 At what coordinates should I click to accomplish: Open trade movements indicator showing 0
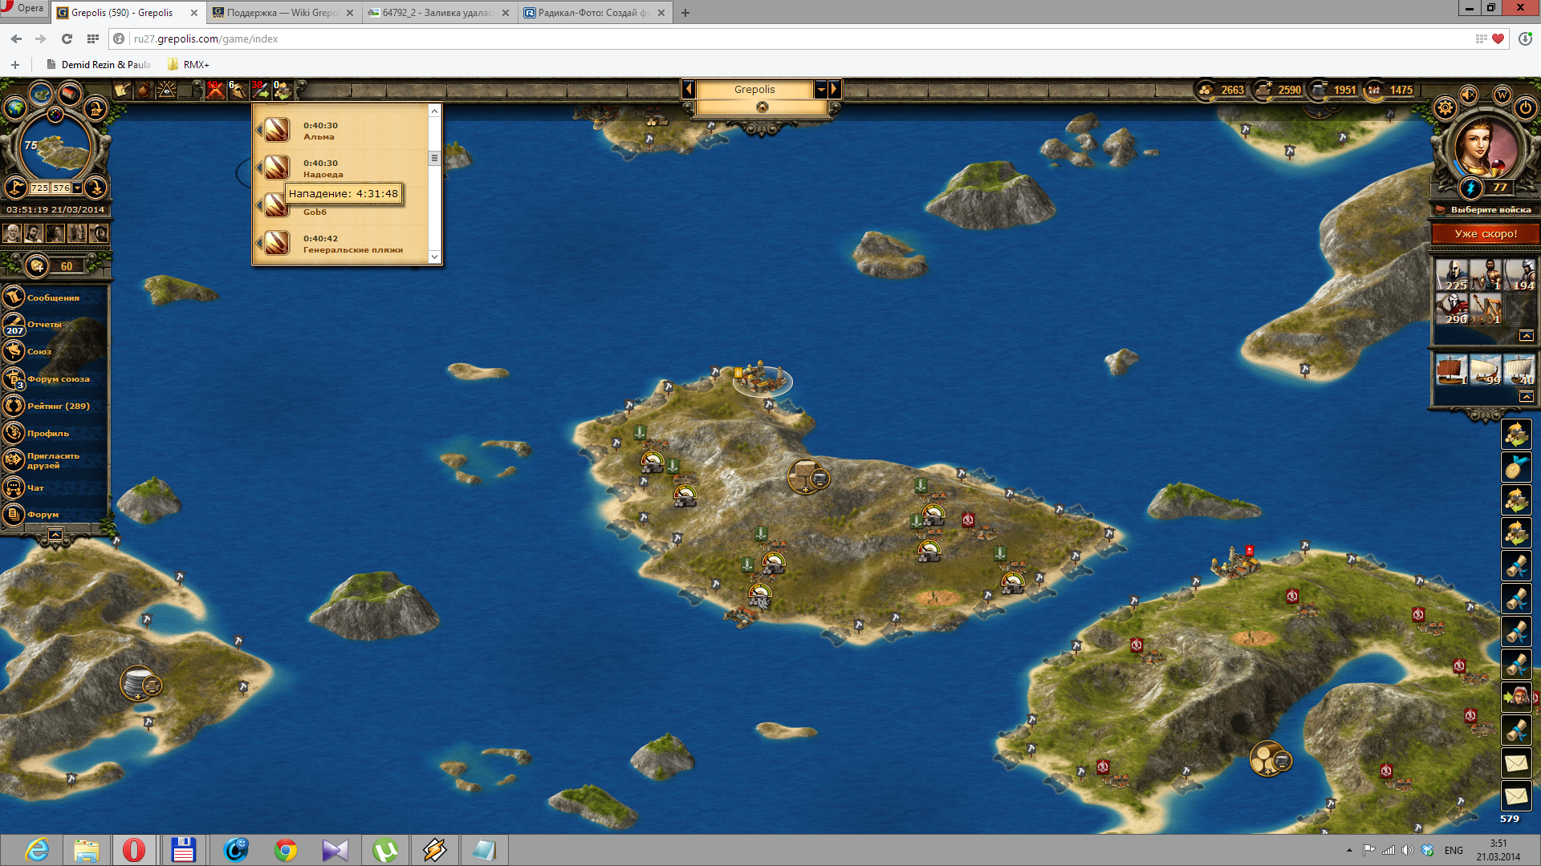(283, 89)
